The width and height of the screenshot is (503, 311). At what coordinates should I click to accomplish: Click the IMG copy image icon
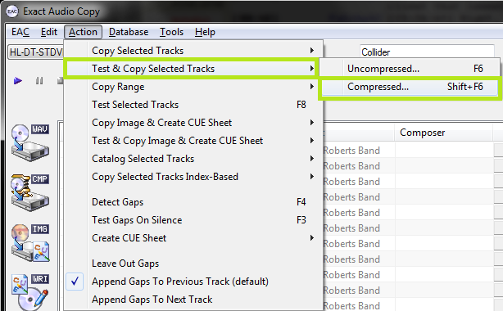(30, 243)
